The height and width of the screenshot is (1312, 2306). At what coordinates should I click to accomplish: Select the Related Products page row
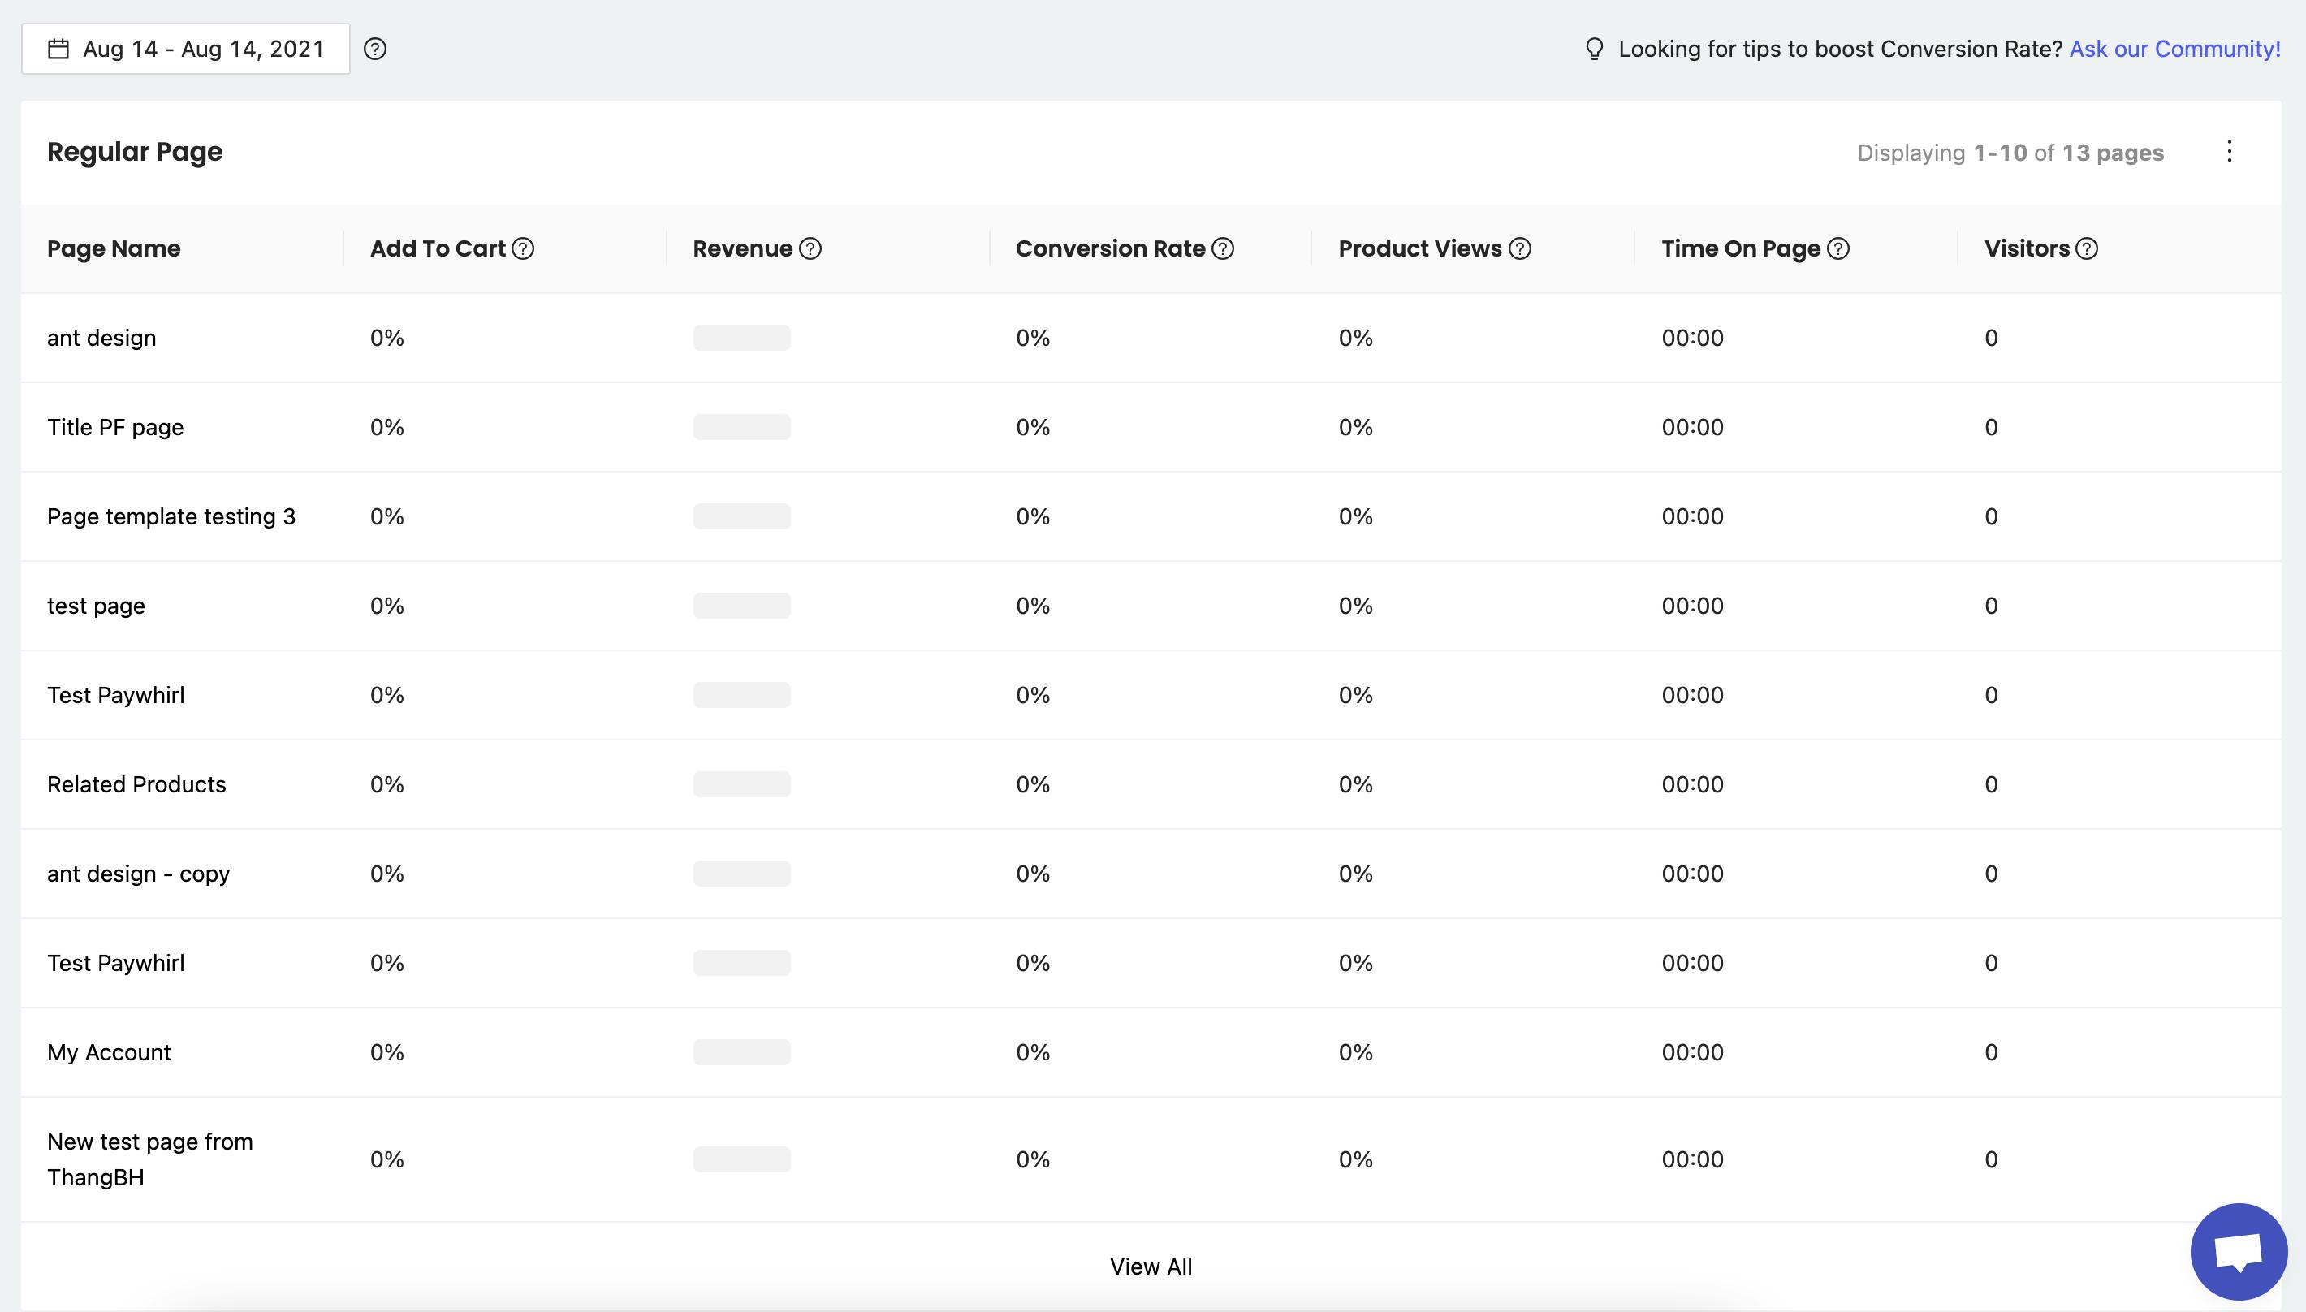[x=136, y=784]
